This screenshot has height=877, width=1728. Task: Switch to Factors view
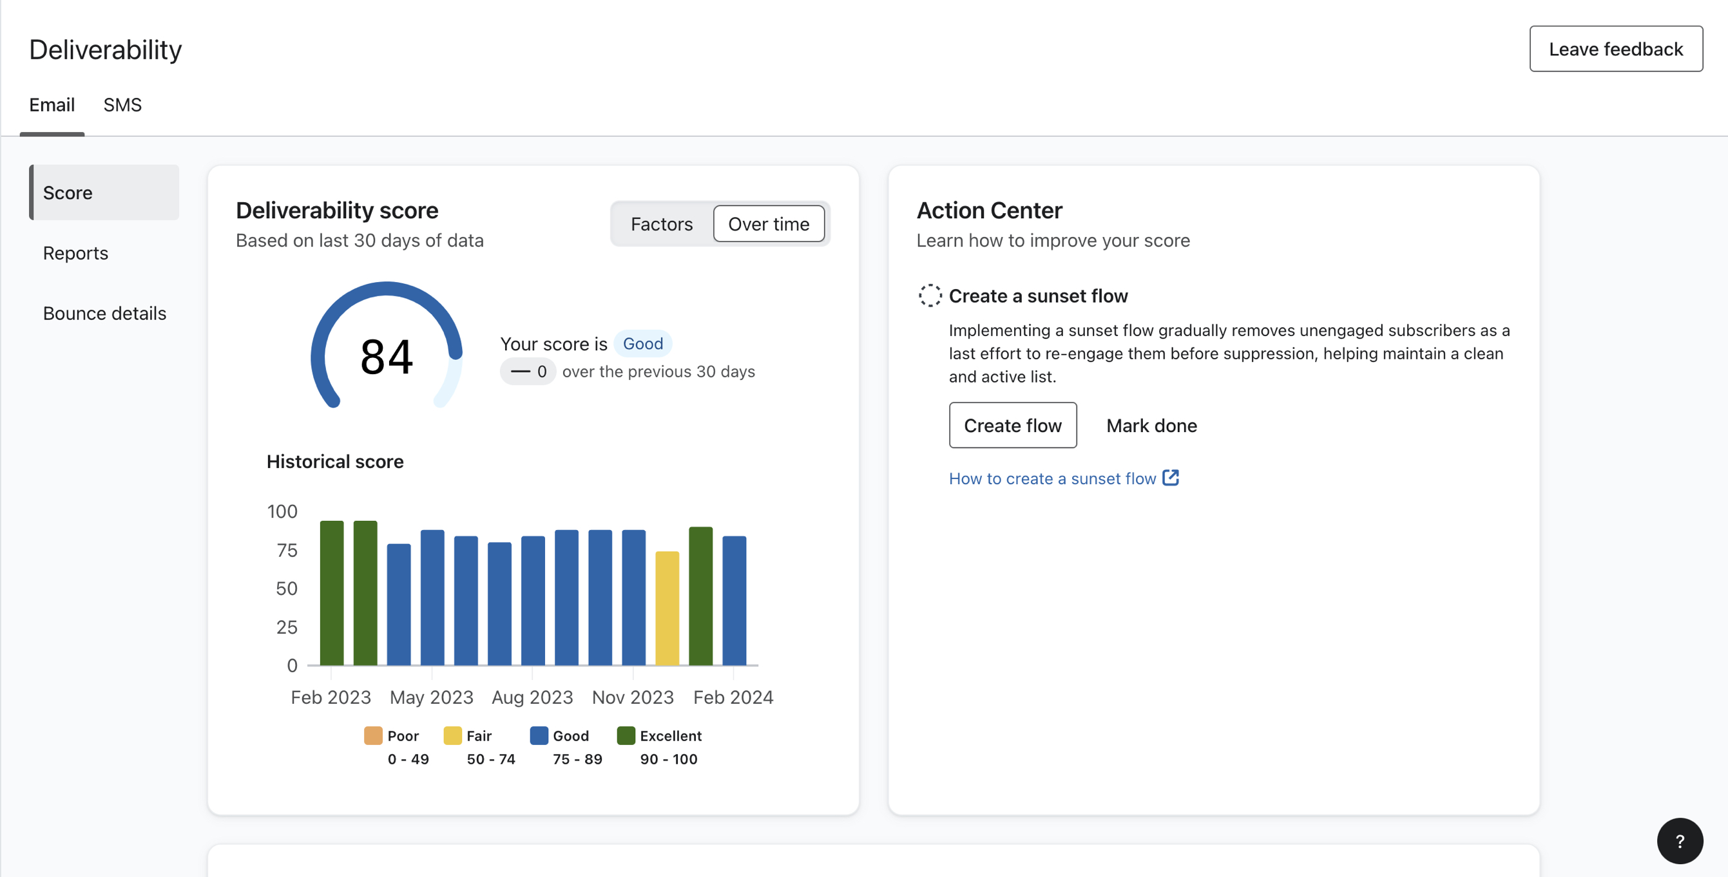pyautogui.click(x=662, y=223)
